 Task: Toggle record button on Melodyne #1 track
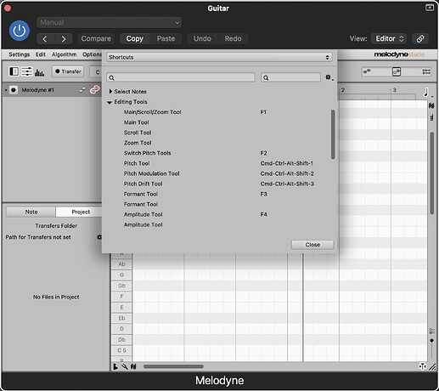pos(14,90)
